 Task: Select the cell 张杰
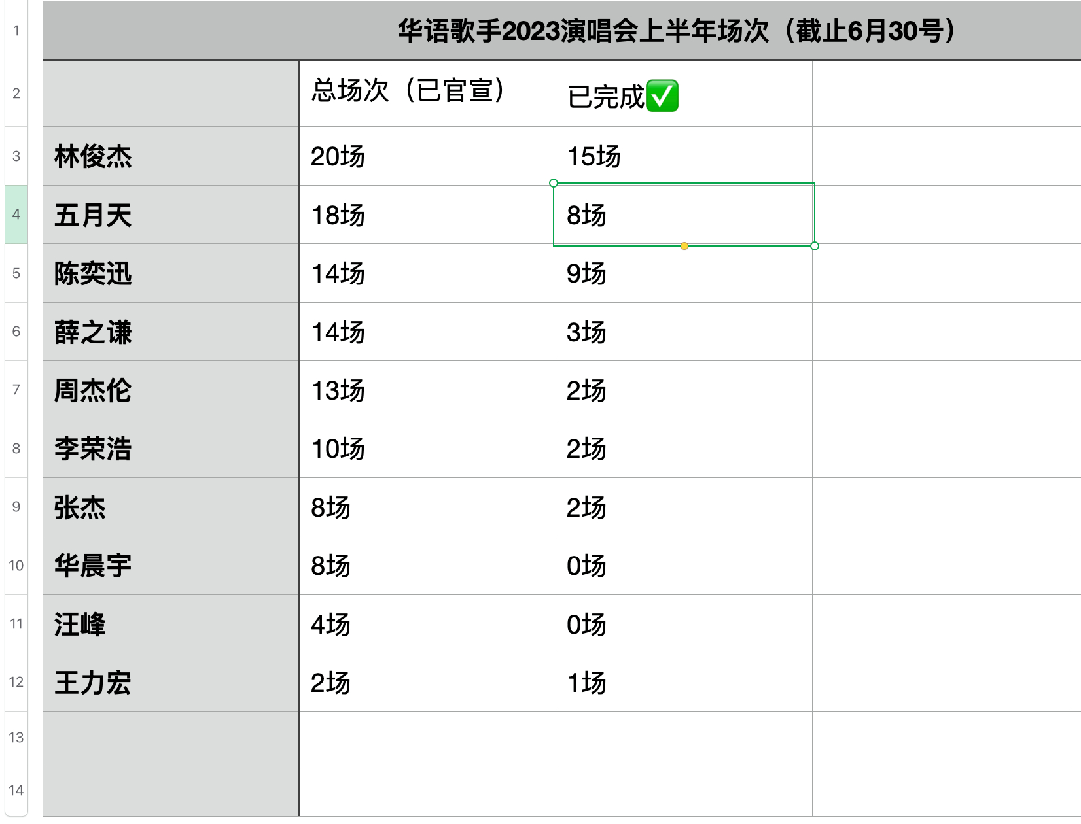171,507
